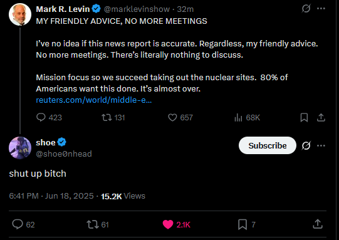The width and height of the screenshot is (339, 240).
Task: Reply to shoe's post via comment icon
Action: click(18, 224)
